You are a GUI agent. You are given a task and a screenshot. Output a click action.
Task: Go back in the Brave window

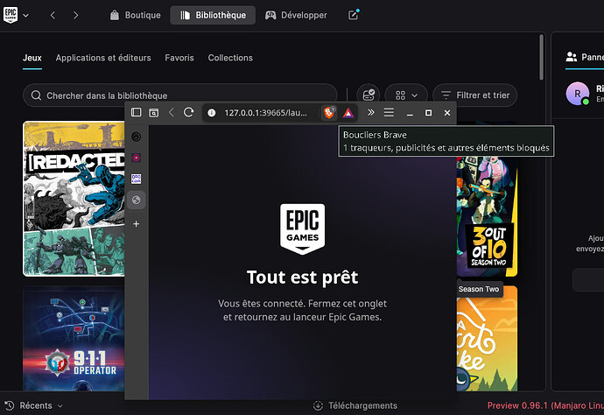coord(172,113)
